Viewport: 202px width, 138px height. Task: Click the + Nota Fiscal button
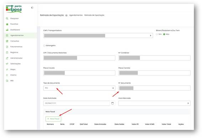coord(53,119)
